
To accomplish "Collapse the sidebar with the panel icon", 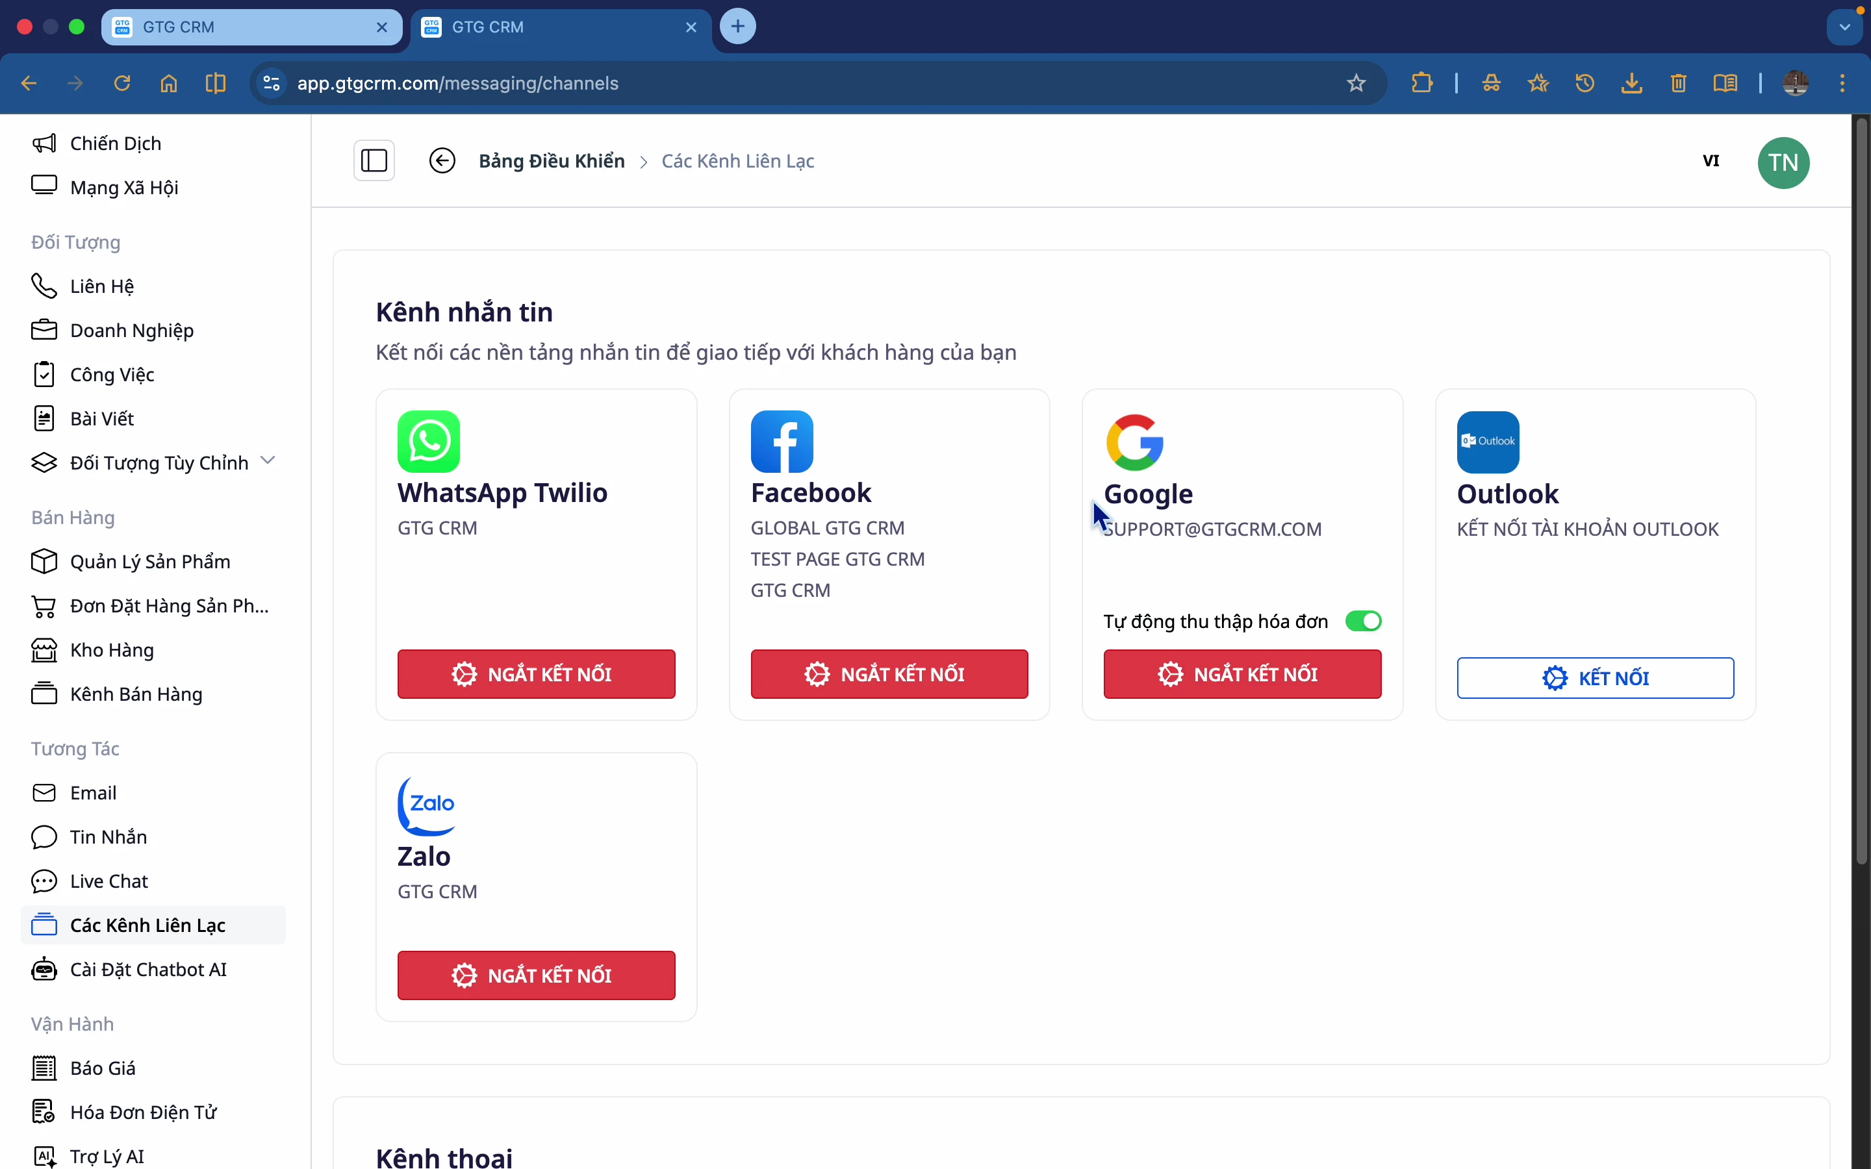I will point(374,160).
